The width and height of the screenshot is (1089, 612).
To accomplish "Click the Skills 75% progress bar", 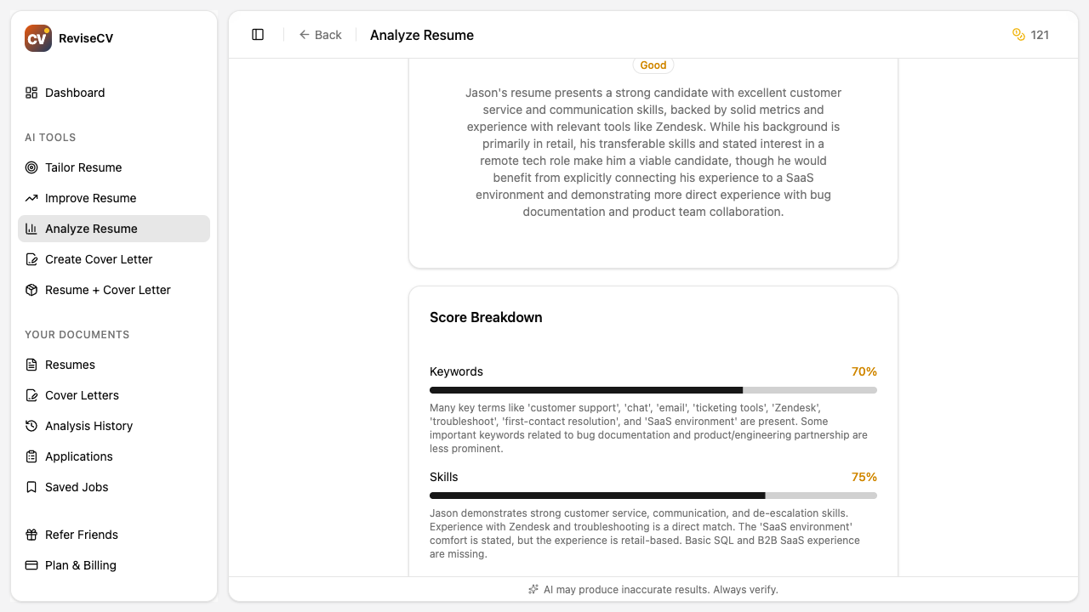I will click(x=653, y=496).
